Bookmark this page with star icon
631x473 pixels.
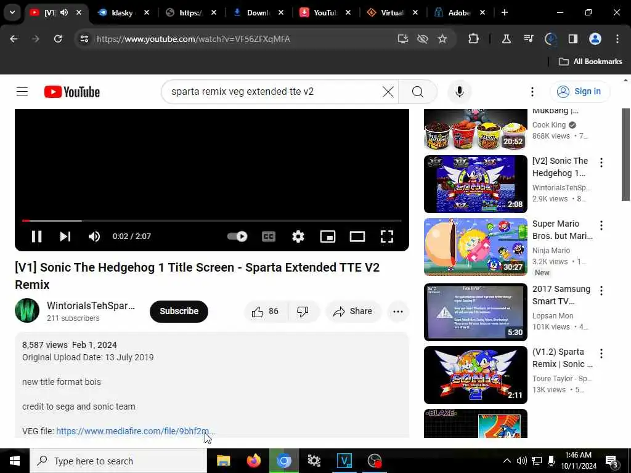(442, 39)
